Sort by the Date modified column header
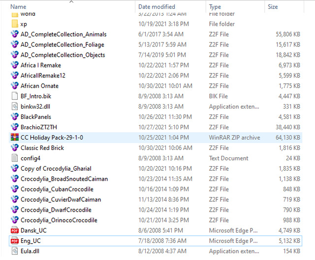Screen dimensions: 315x260 (157, 7)
